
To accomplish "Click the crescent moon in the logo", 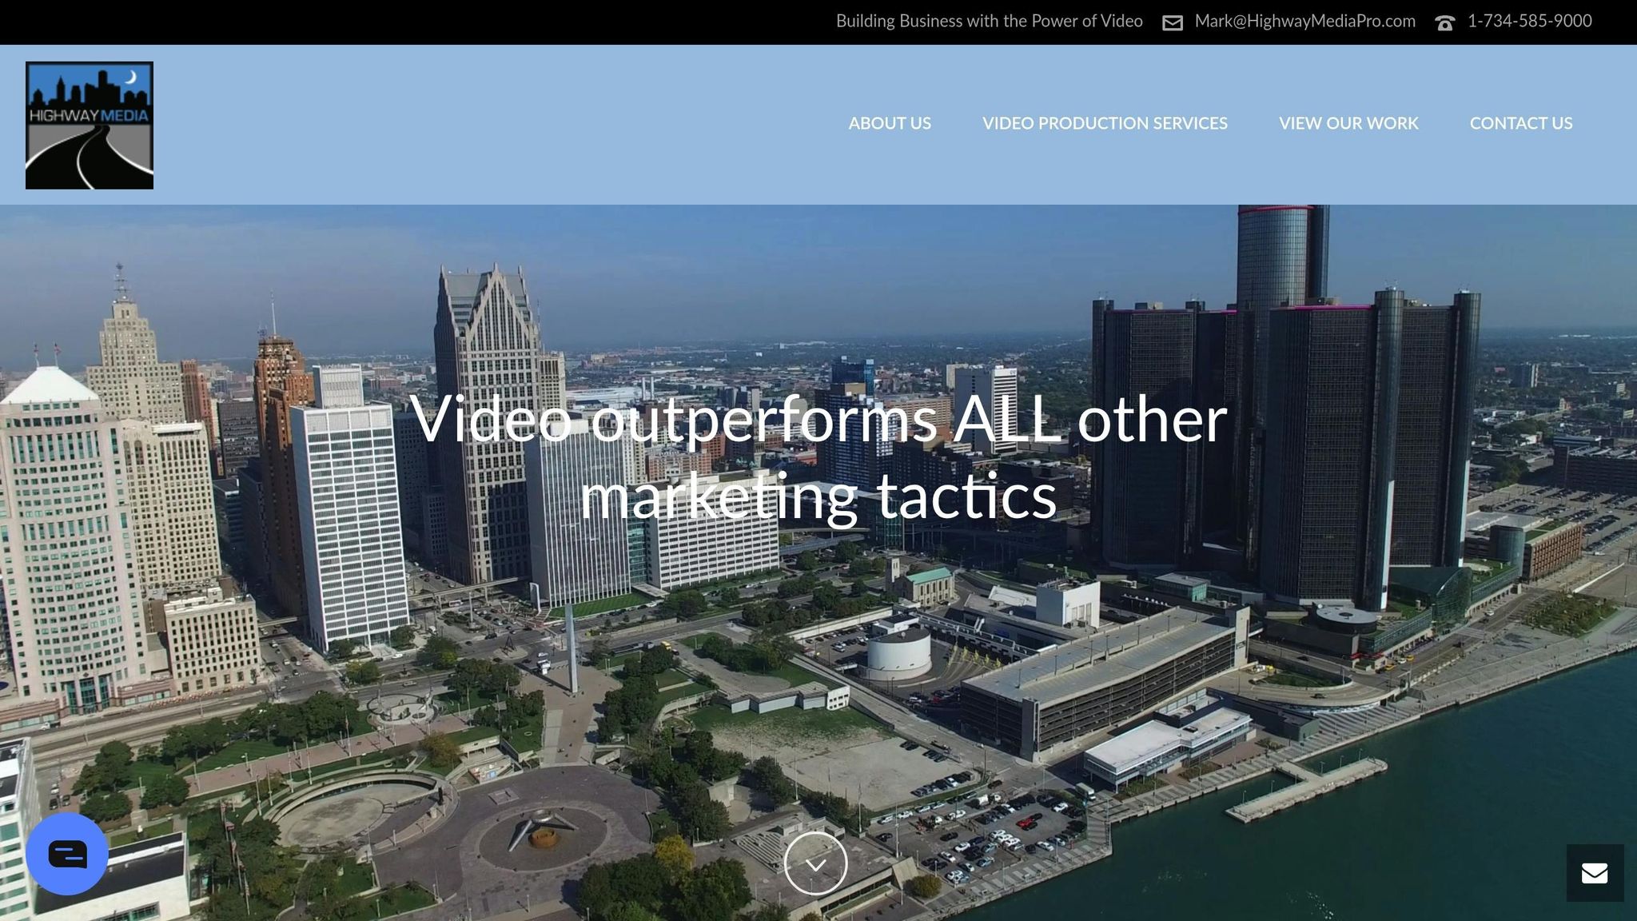I will point(132,78).
